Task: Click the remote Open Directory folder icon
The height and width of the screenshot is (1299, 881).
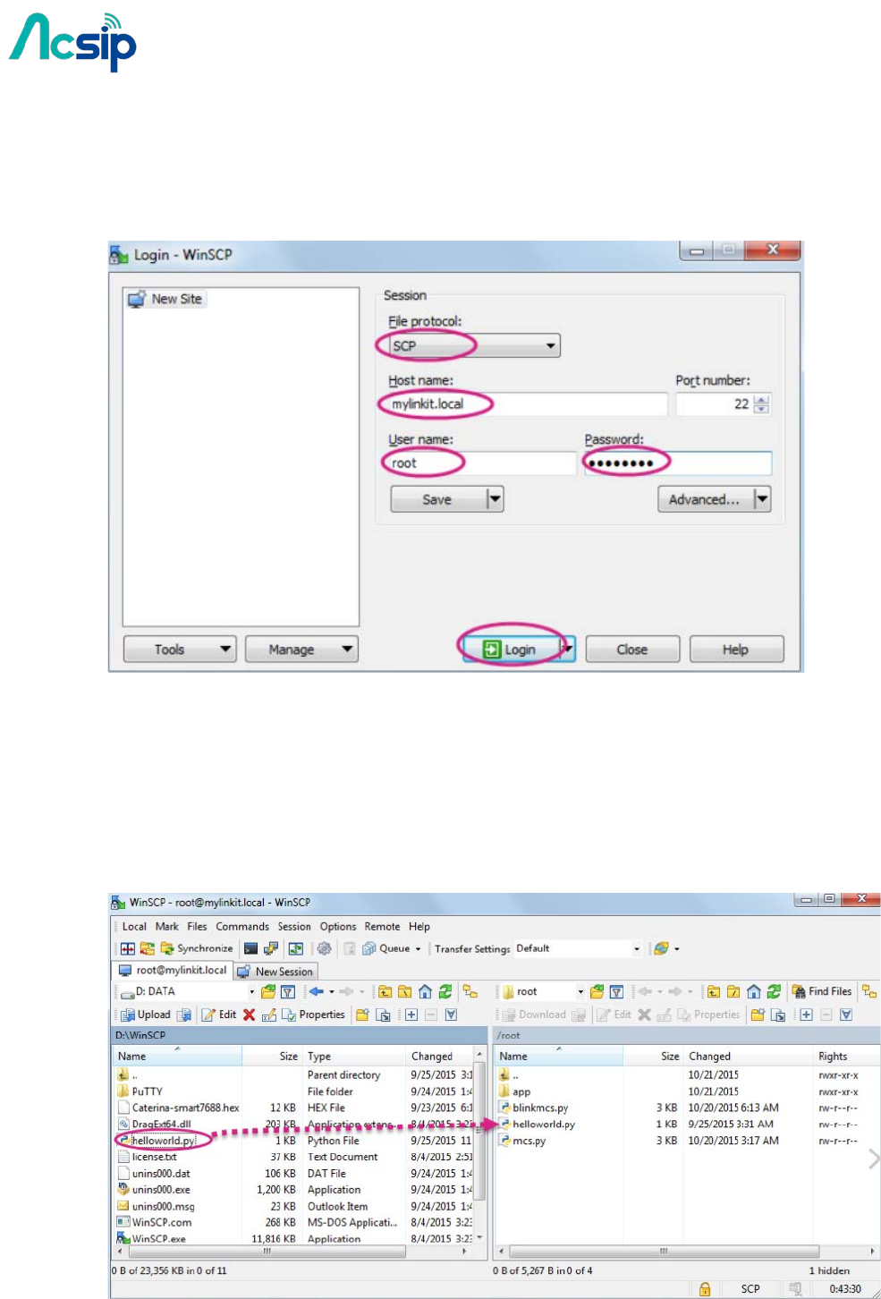Action: click(x=597, y=991)
